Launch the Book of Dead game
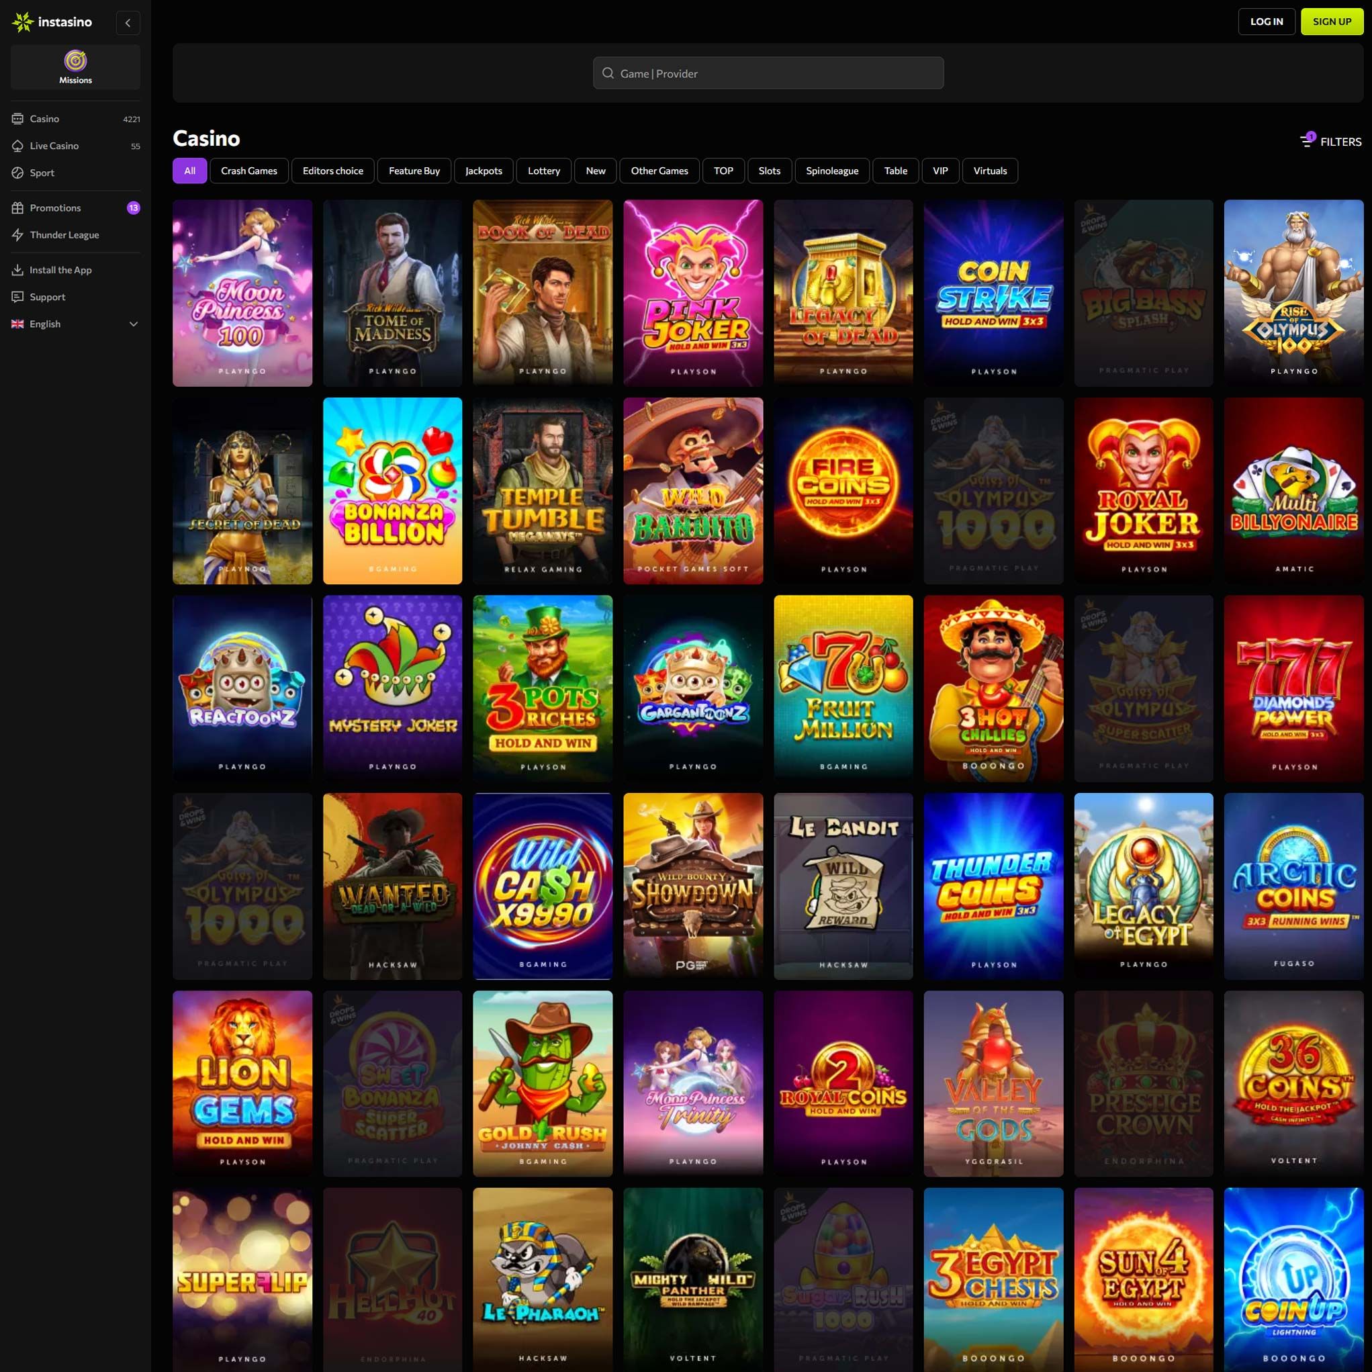This screenshot has height=1372, width=1372. [543, 293]
